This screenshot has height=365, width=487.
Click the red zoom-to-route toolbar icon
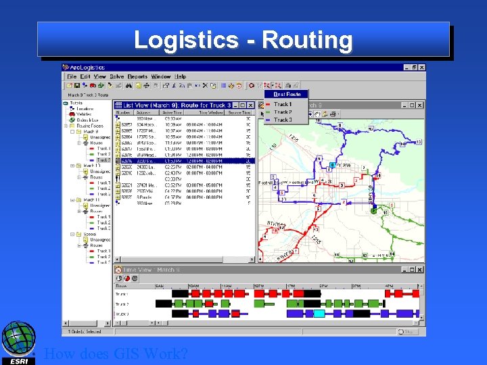278,85
